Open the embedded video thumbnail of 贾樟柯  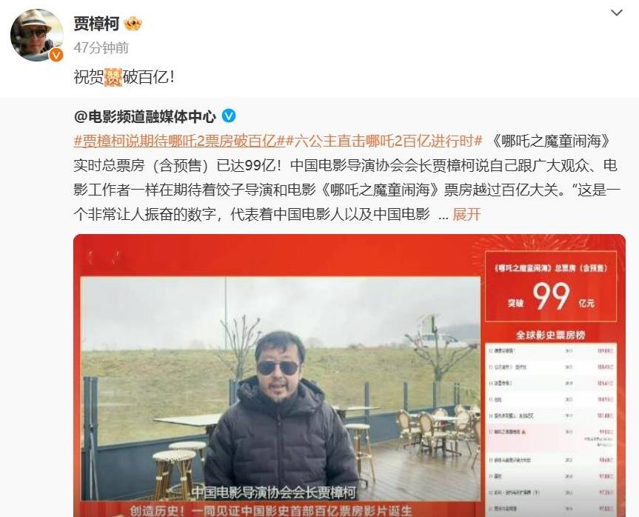[281, 389]
